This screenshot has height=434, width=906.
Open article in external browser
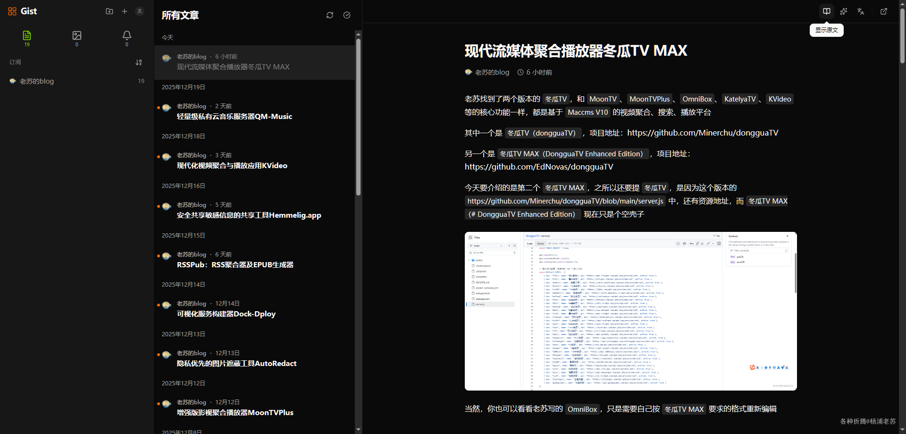tap(884, 11)
